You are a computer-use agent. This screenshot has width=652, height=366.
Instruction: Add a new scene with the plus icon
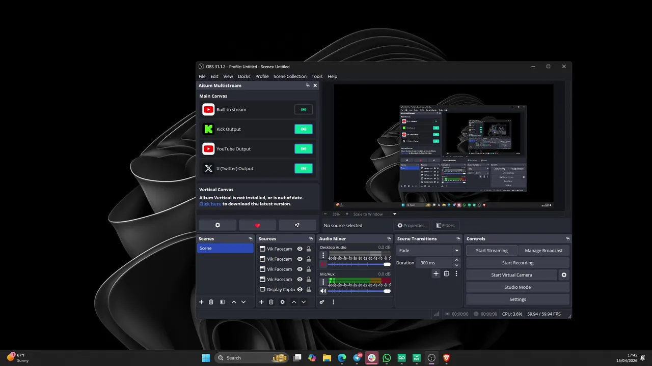(x=201, y=302)
